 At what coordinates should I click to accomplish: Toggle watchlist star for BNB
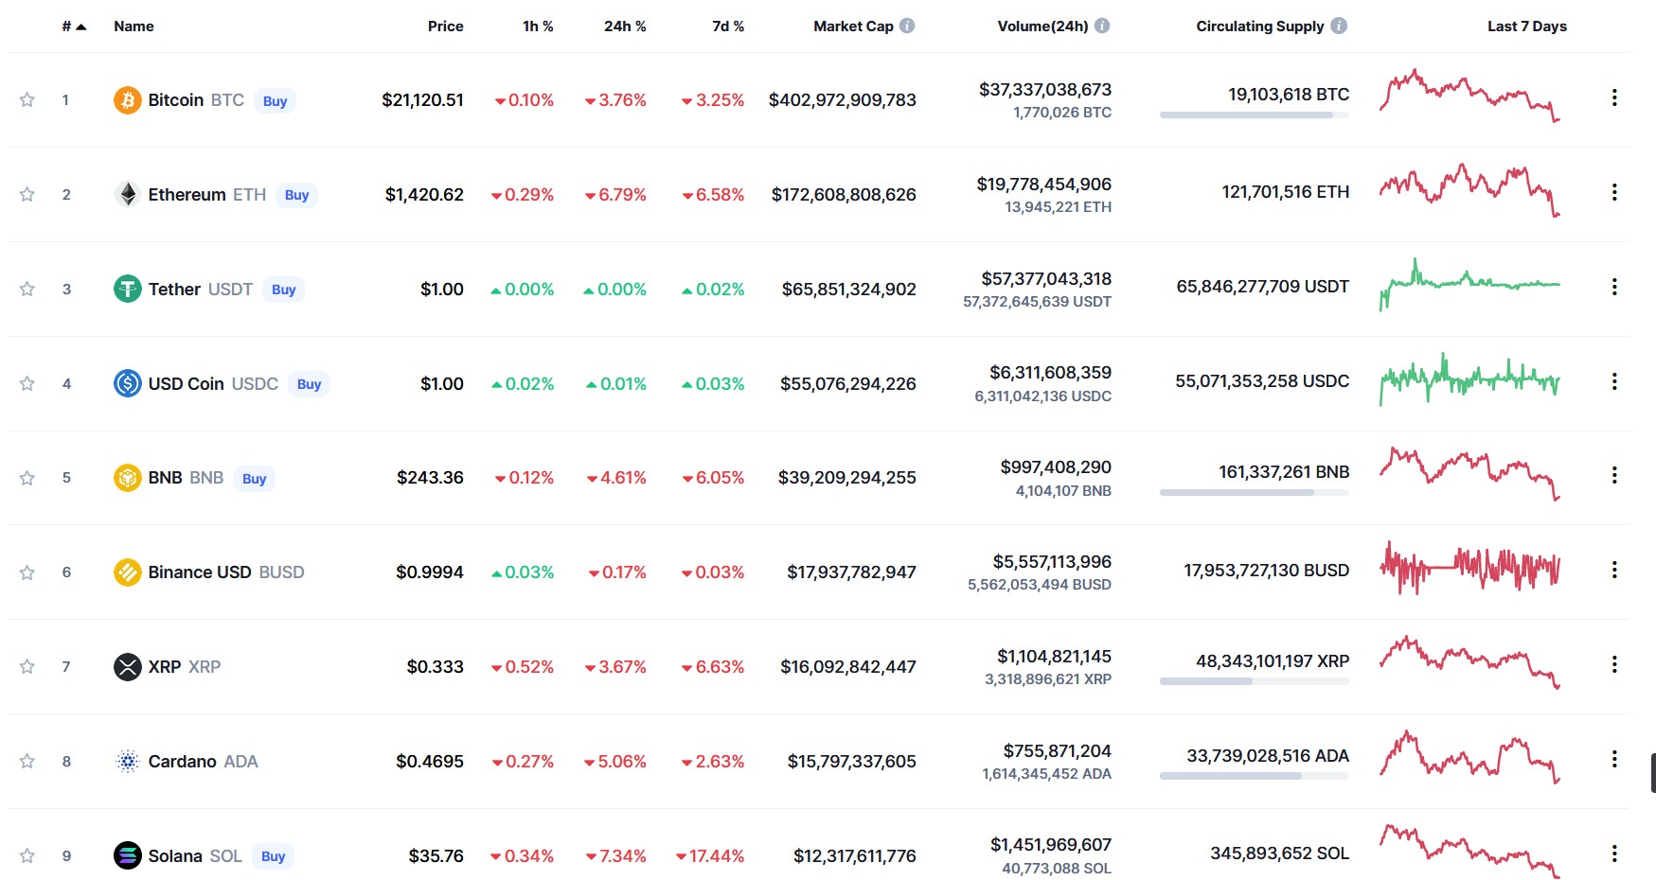(27, 478)
